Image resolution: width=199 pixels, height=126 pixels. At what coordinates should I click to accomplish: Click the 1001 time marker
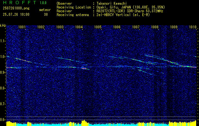point(22,27)
